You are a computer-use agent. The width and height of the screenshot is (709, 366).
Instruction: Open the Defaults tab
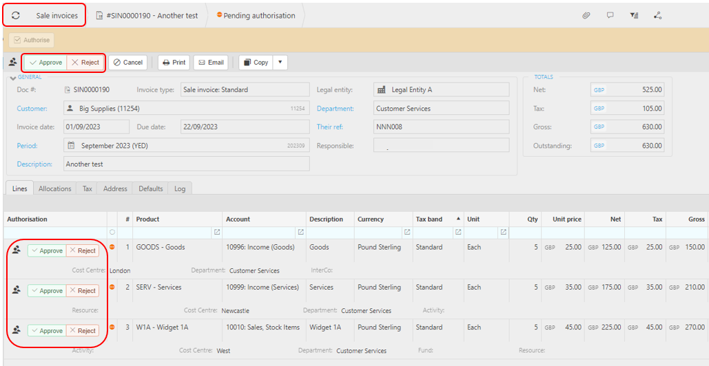click(151, 189)
